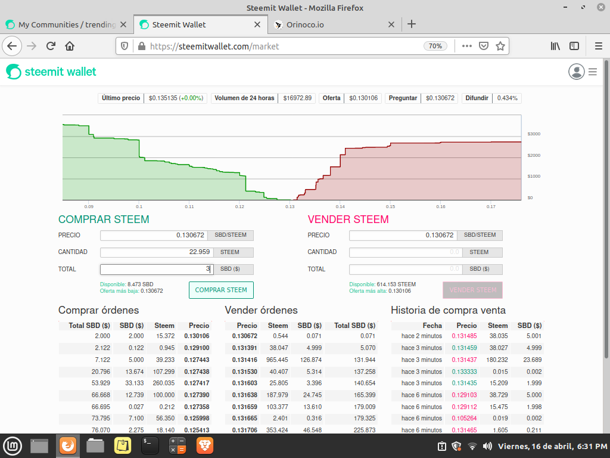Image resolution: width=610 pixels, height=458 pixels.
Task: Open the Linux Mint start menu
Action: [13, 446]
